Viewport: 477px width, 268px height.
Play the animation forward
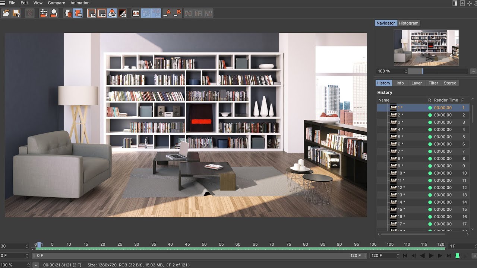431,256
